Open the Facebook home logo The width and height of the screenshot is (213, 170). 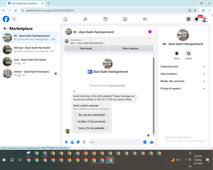[6, 19]
